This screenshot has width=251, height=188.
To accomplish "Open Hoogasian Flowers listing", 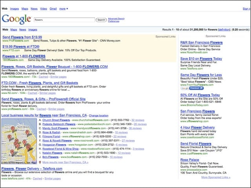I will coord(54,145).
